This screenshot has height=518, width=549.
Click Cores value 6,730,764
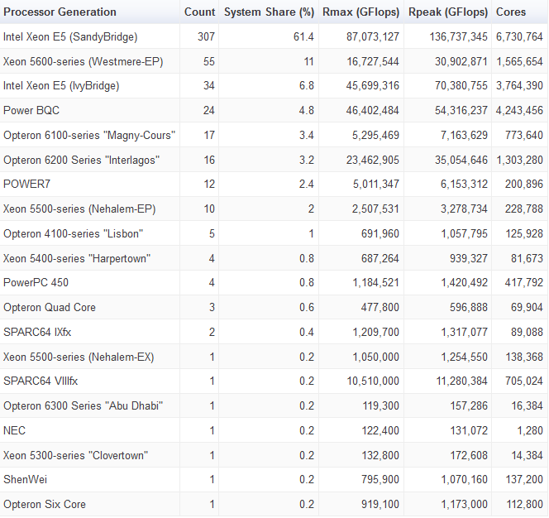click(x=519, y=36)
